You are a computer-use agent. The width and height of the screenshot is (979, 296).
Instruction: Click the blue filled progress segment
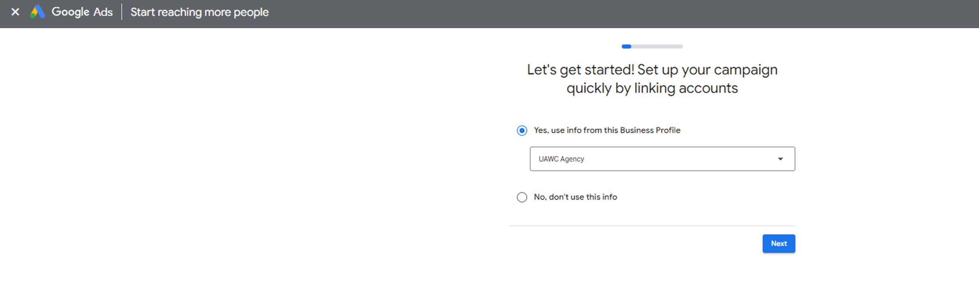pyautogui.click(x=626, y=47)
